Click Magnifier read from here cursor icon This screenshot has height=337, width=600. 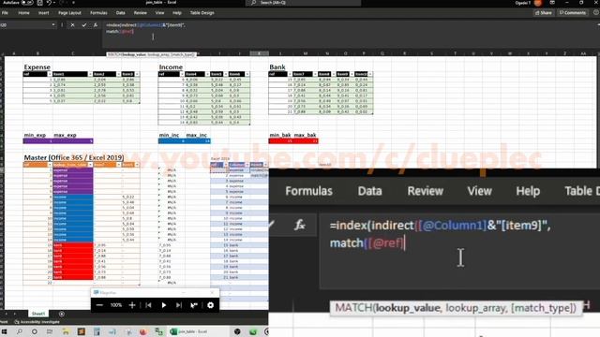[x=194, y=305]
